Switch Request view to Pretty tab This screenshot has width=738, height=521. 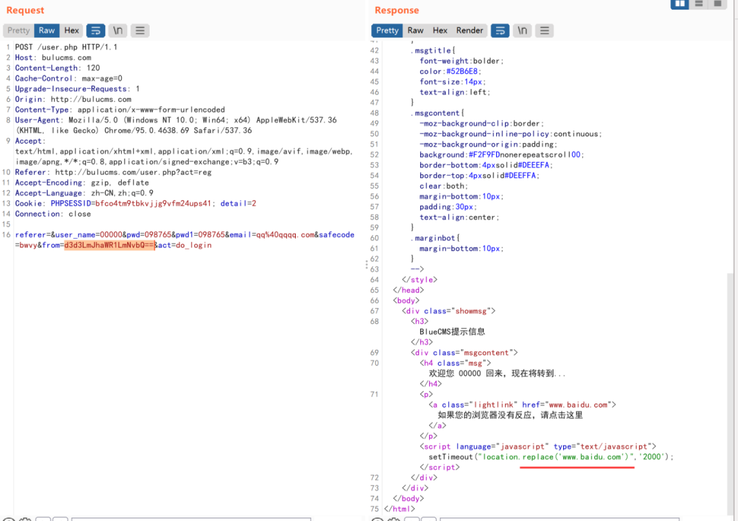pyautogui.click(x=19, y=30)
